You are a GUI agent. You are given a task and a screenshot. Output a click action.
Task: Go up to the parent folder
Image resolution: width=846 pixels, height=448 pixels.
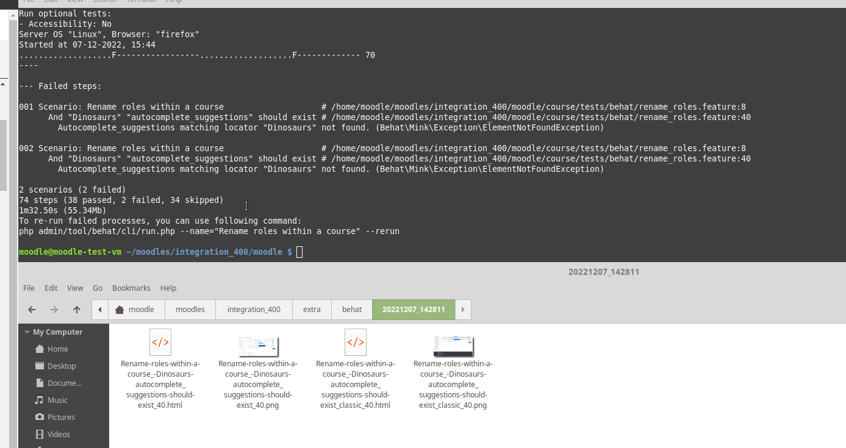coord(77,310)
